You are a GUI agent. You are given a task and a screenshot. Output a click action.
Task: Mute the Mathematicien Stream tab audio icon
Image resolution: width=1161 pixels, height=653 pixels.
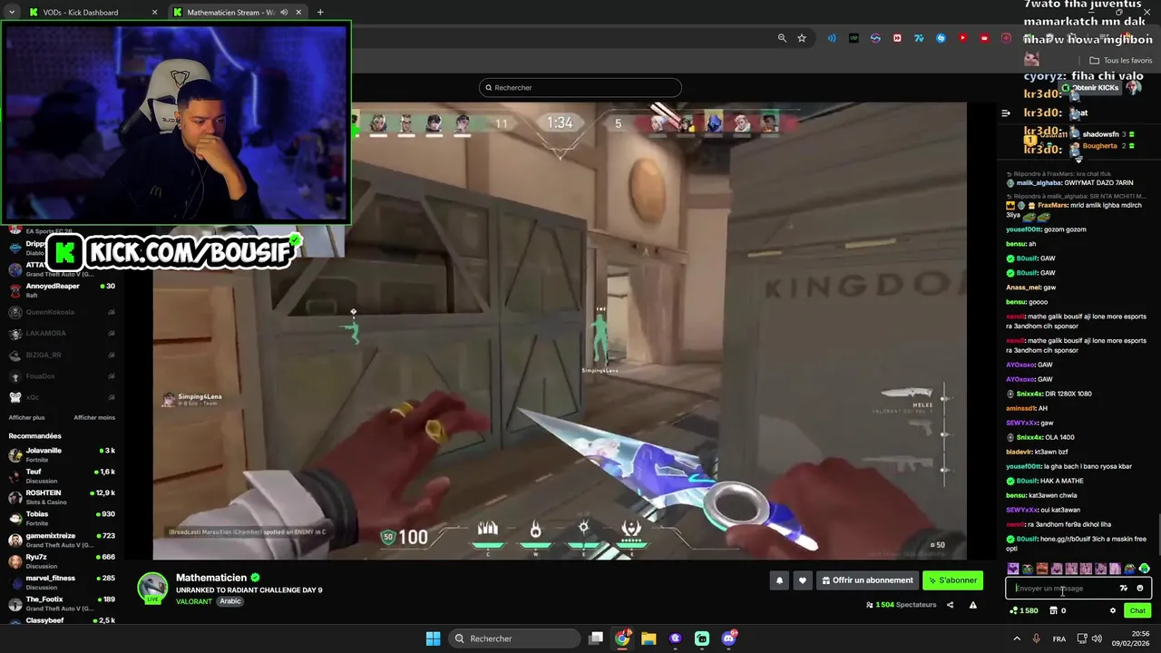pyautogui.click(x=284, y=12)
